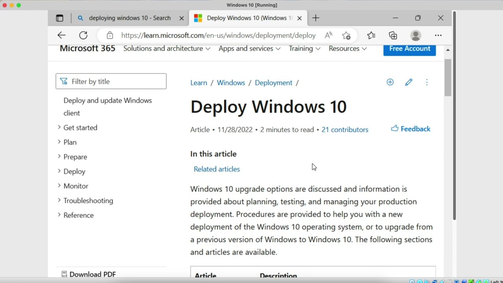
Task: Click the Microsoft 365 brand link
Action: 88,48
